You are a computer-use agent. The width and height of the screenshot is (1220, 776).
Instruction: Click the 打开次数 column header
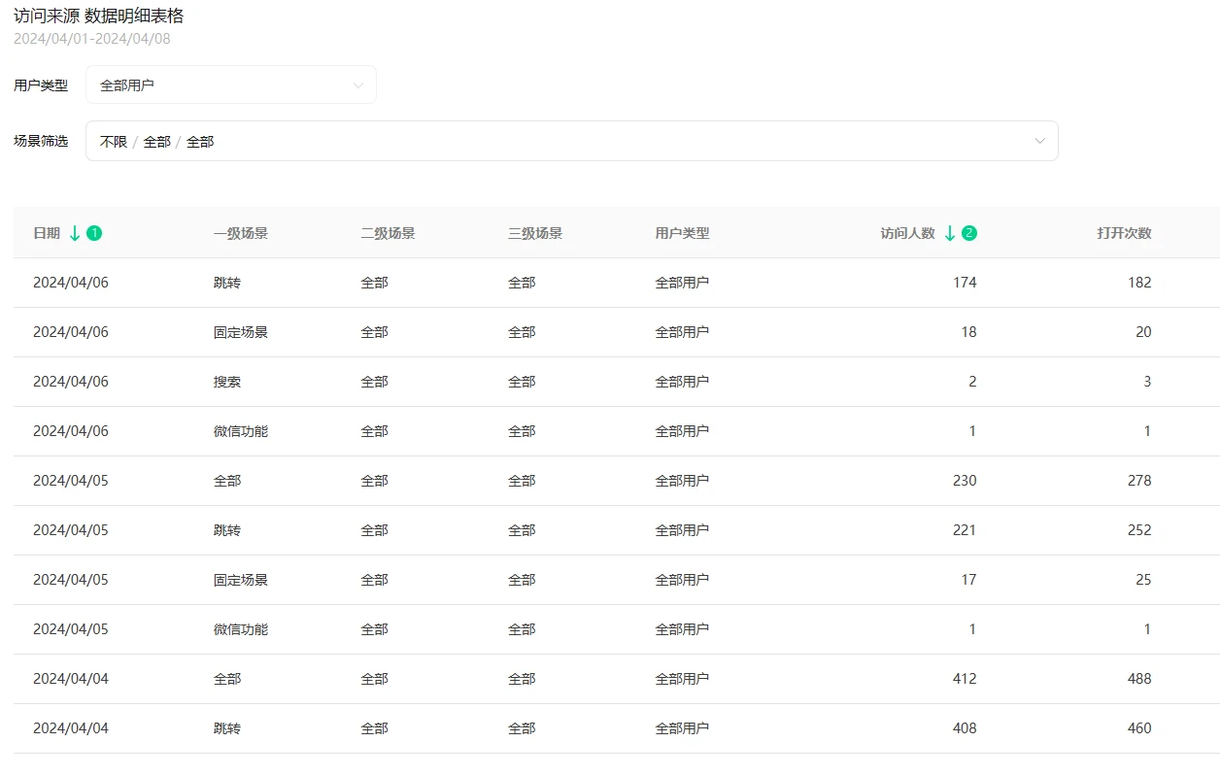coord(1124,233)
